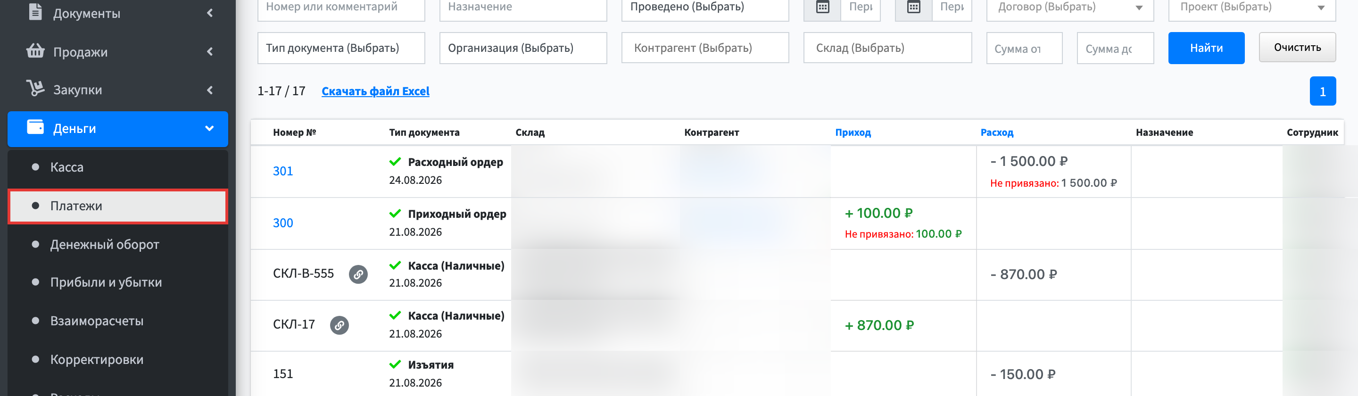Click the Документы sidebar icon
Screen dimensions: 1358x396
35,12
